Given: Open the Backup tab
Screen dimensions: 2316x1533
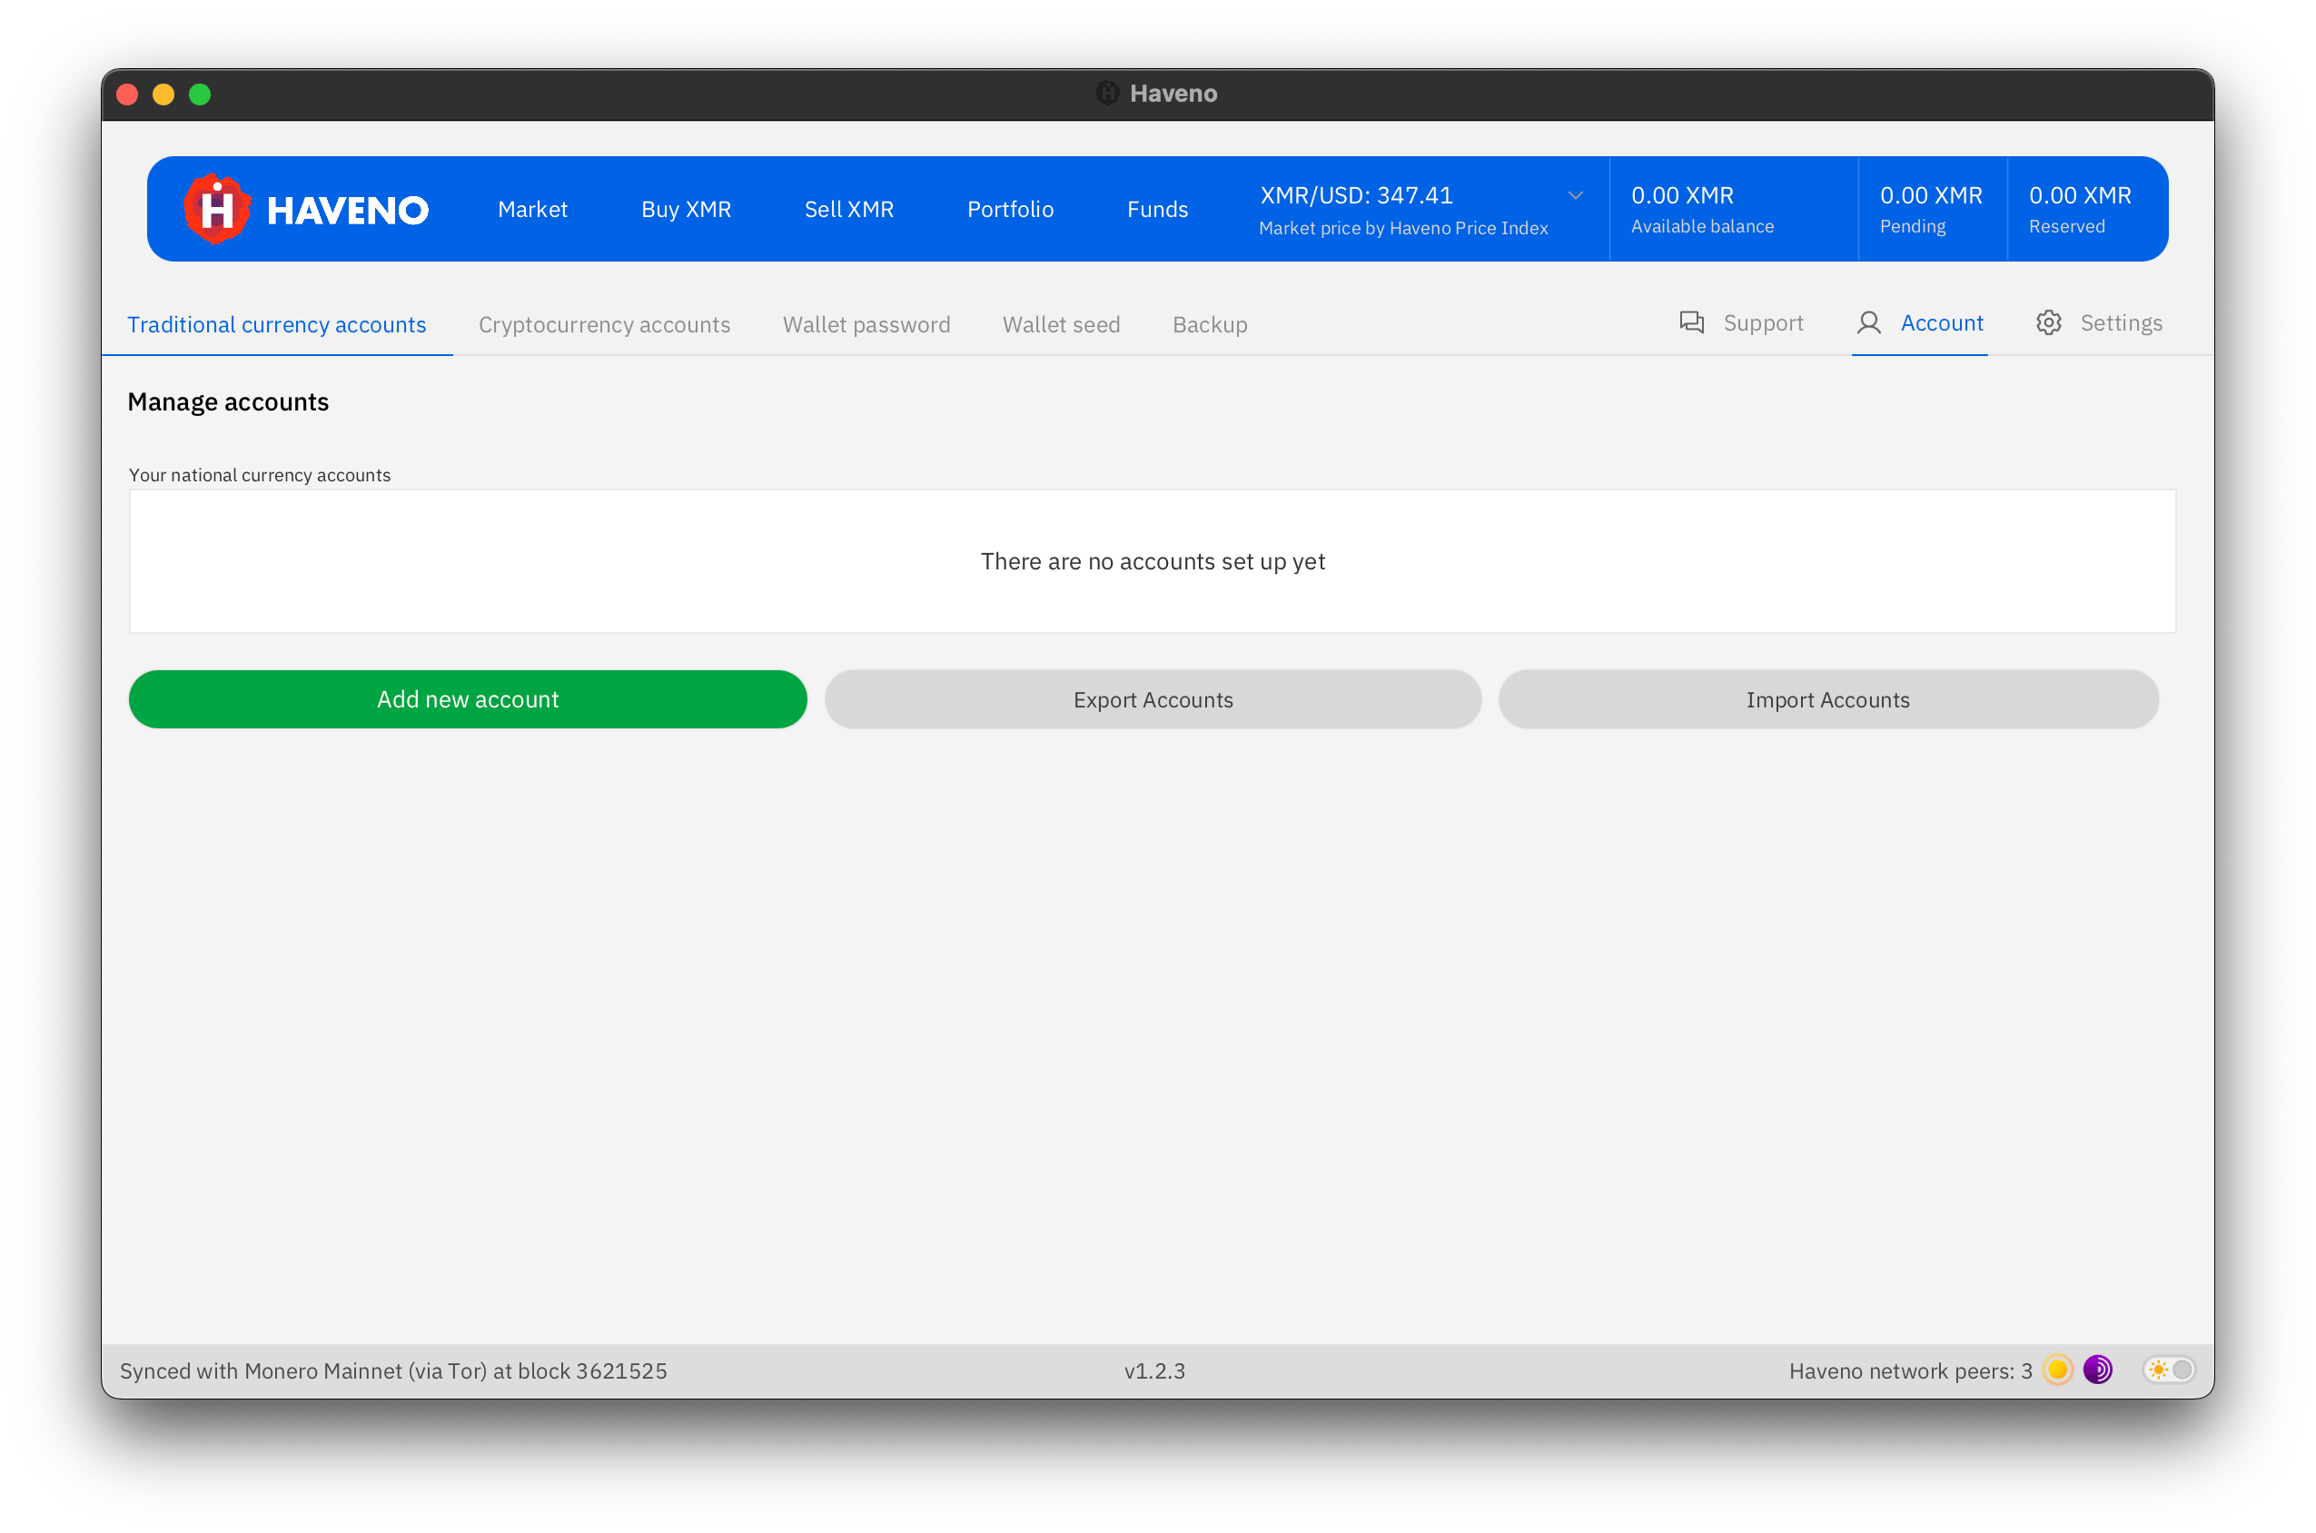Looking at the screenshot, I should [1210, 324].
